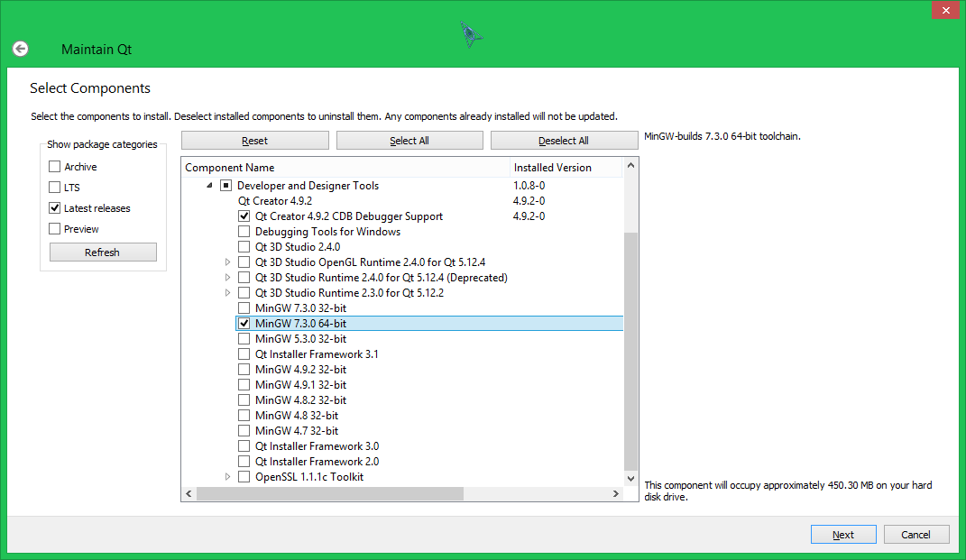Expand Qt 3D Studio OpenGL Runtime 2.4.0 node
966x560 pixels.
(x=227, y=262)
